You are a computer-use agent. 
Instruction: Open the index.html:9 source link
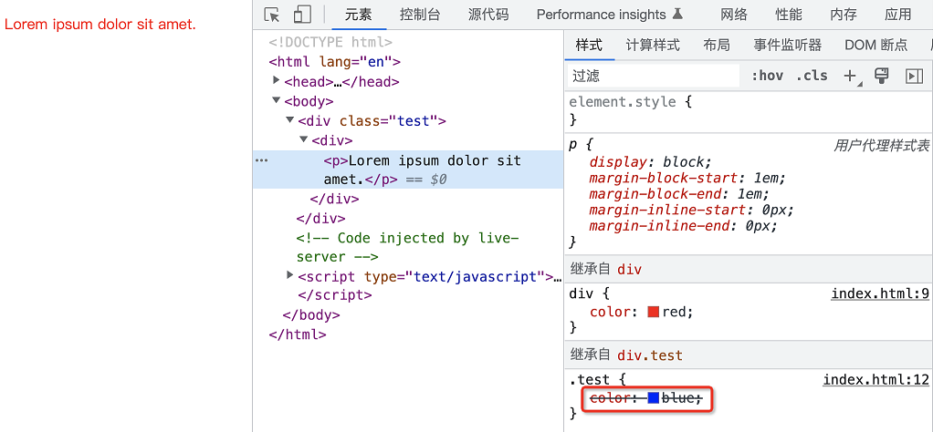pos(880,293)
